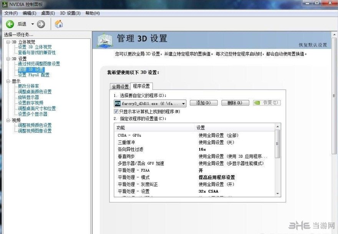Click the 恢复(T) button
The width and height of the screenshot is (338, 234).
(267, 103)
